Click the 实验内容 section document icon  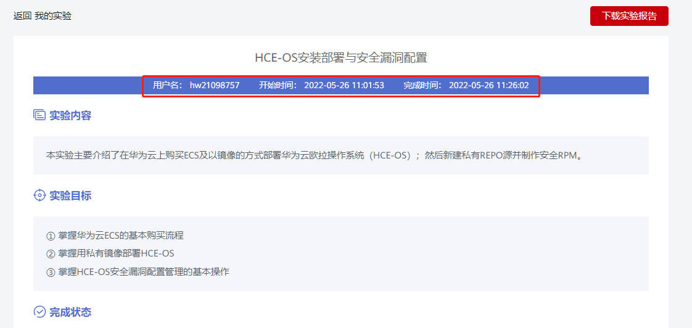(39, 116)
